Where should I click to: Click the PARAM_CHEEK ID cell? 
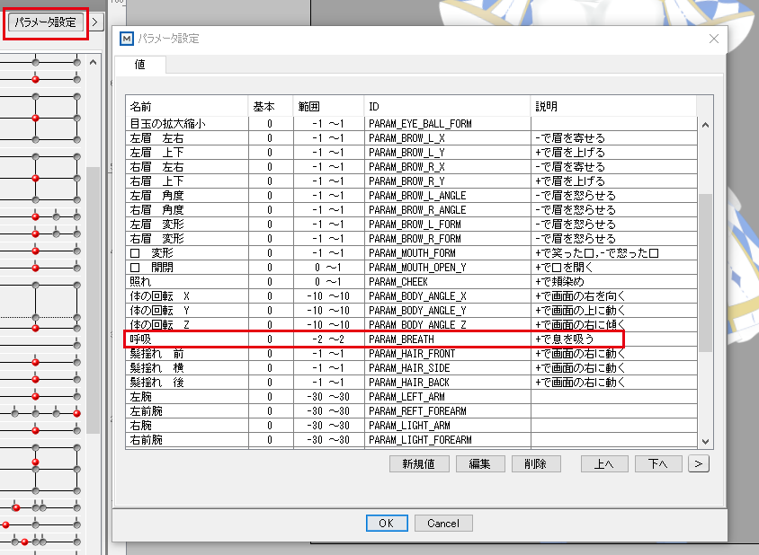click(x=447, y=282)
